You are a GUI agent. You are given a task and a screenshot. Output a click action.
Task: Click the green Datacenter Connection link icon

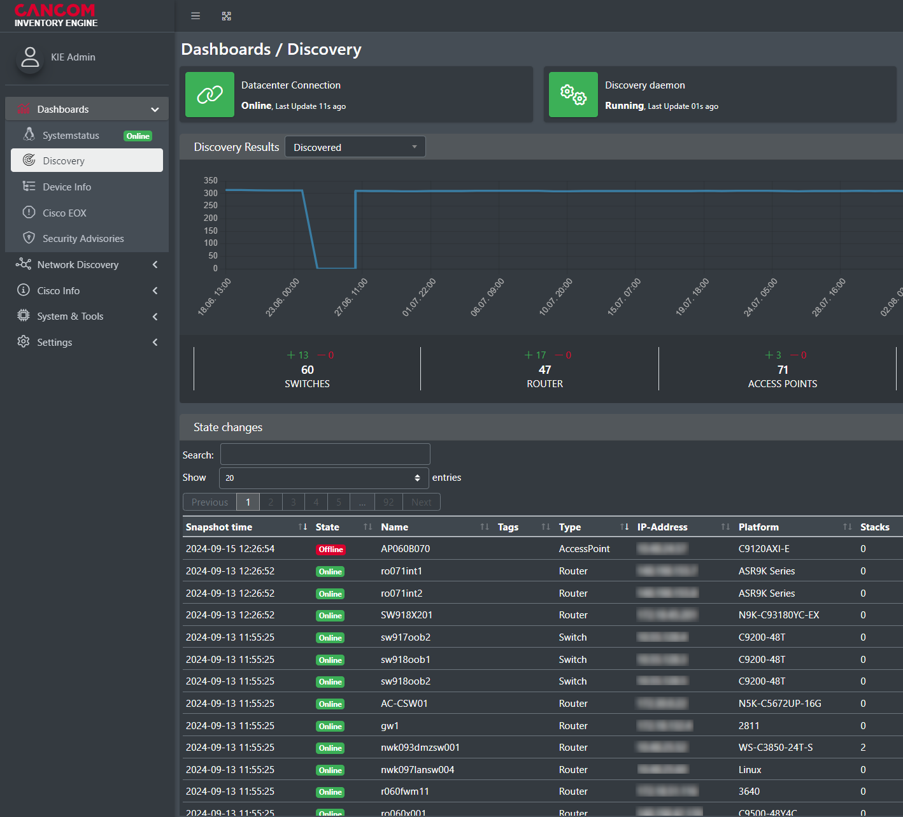[210, 94]
